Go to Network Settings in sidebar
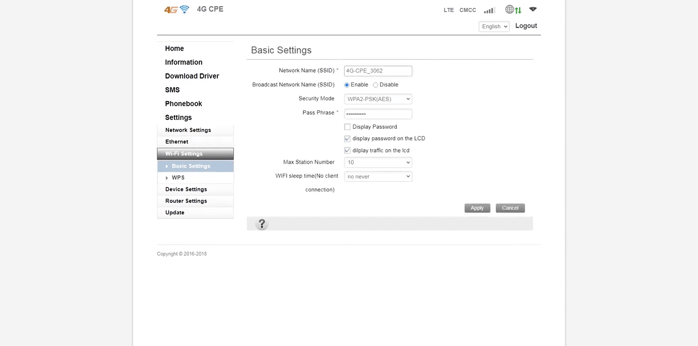Viewport: 698px width, 346px height. pyautogui.click(x=188, y=130)
